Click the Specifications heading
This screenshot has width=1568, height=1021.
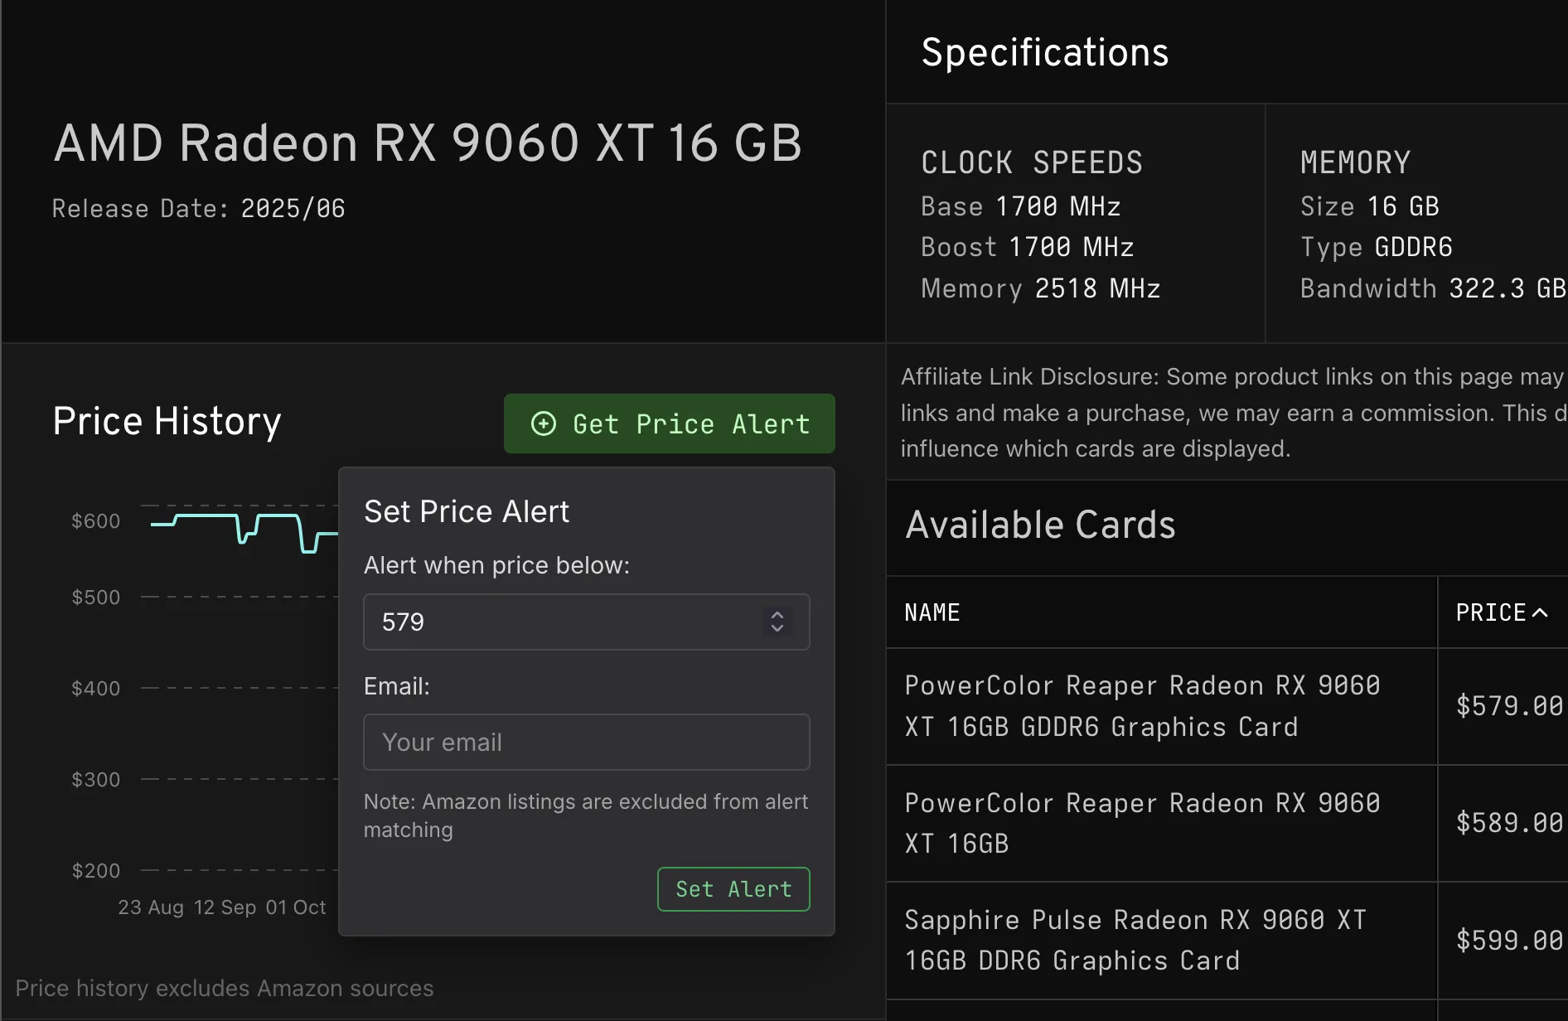tap(1044, 51)
